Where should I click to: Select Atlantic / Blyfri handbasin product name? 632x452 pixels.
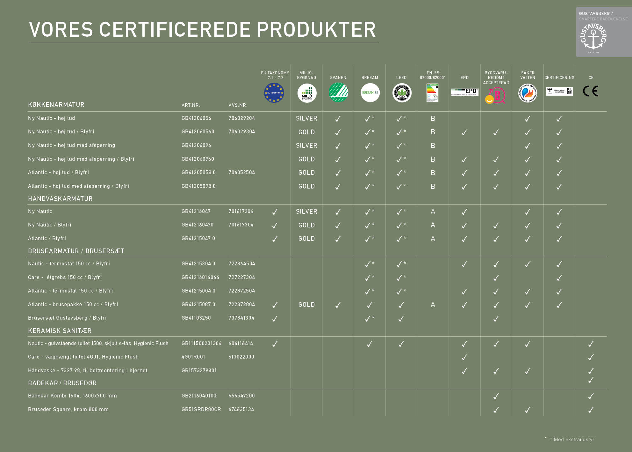point(47,238)
